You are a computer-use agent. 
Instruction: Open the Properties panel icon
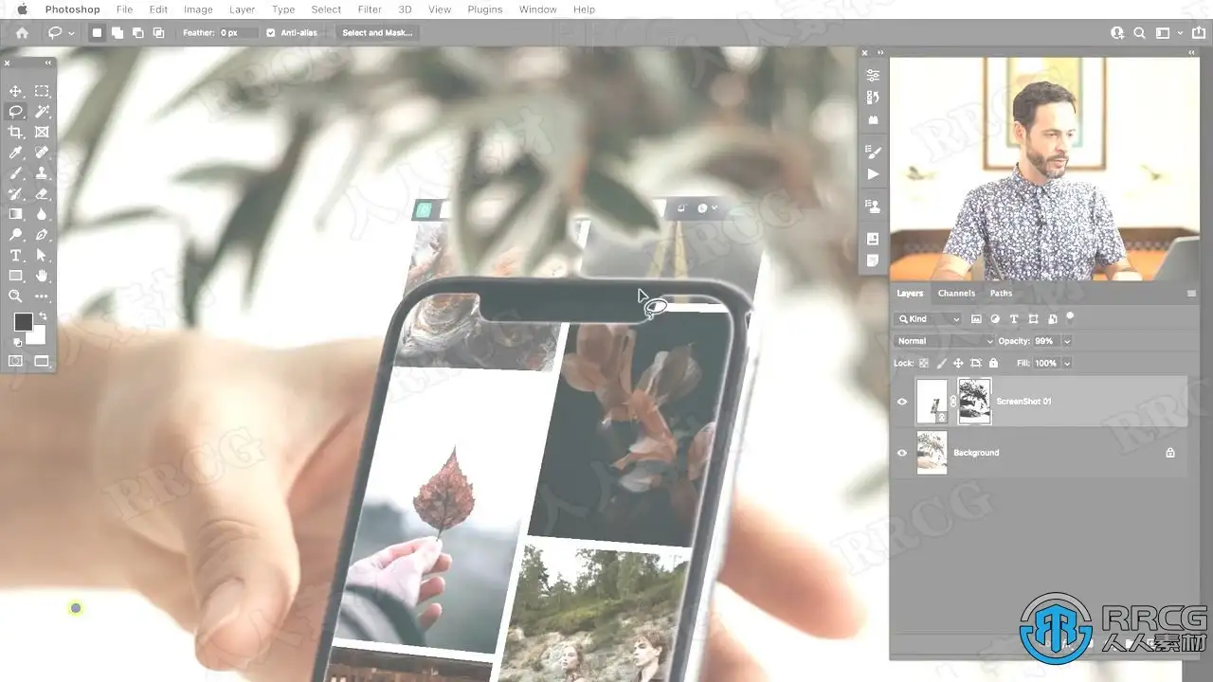(873, 75)
